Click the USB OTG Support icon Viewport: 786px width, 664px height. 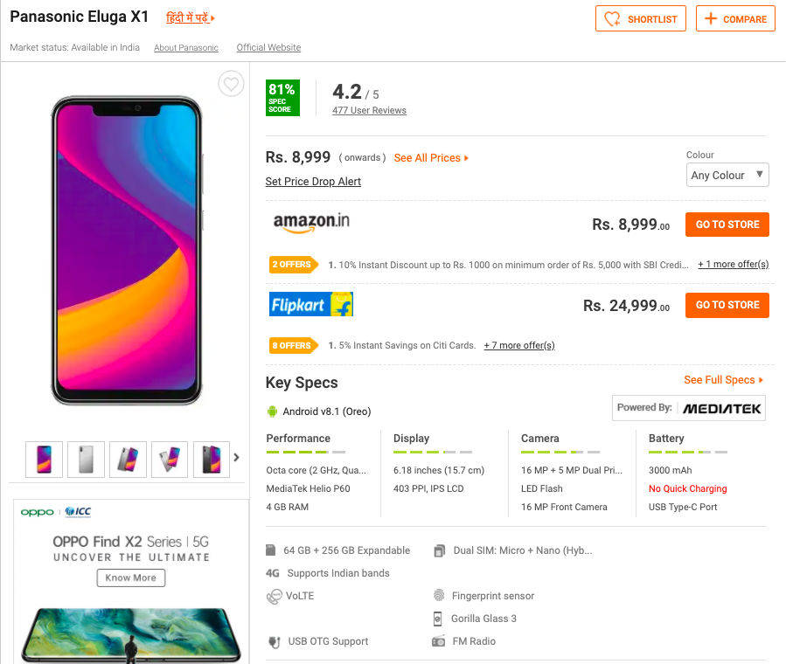(x=274, y=641)
